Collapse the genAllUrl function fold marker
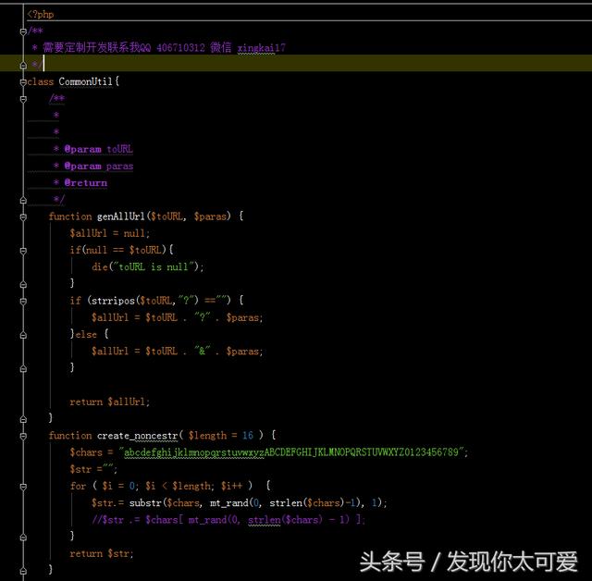Image resolution: width=592 pixels, height=581 pixels. click(23, 216)
